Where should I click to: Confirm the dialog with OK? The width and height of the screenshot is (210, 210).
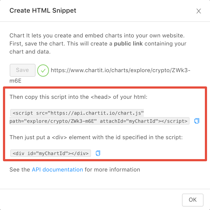pyautogui.click(x=192, y=199)
